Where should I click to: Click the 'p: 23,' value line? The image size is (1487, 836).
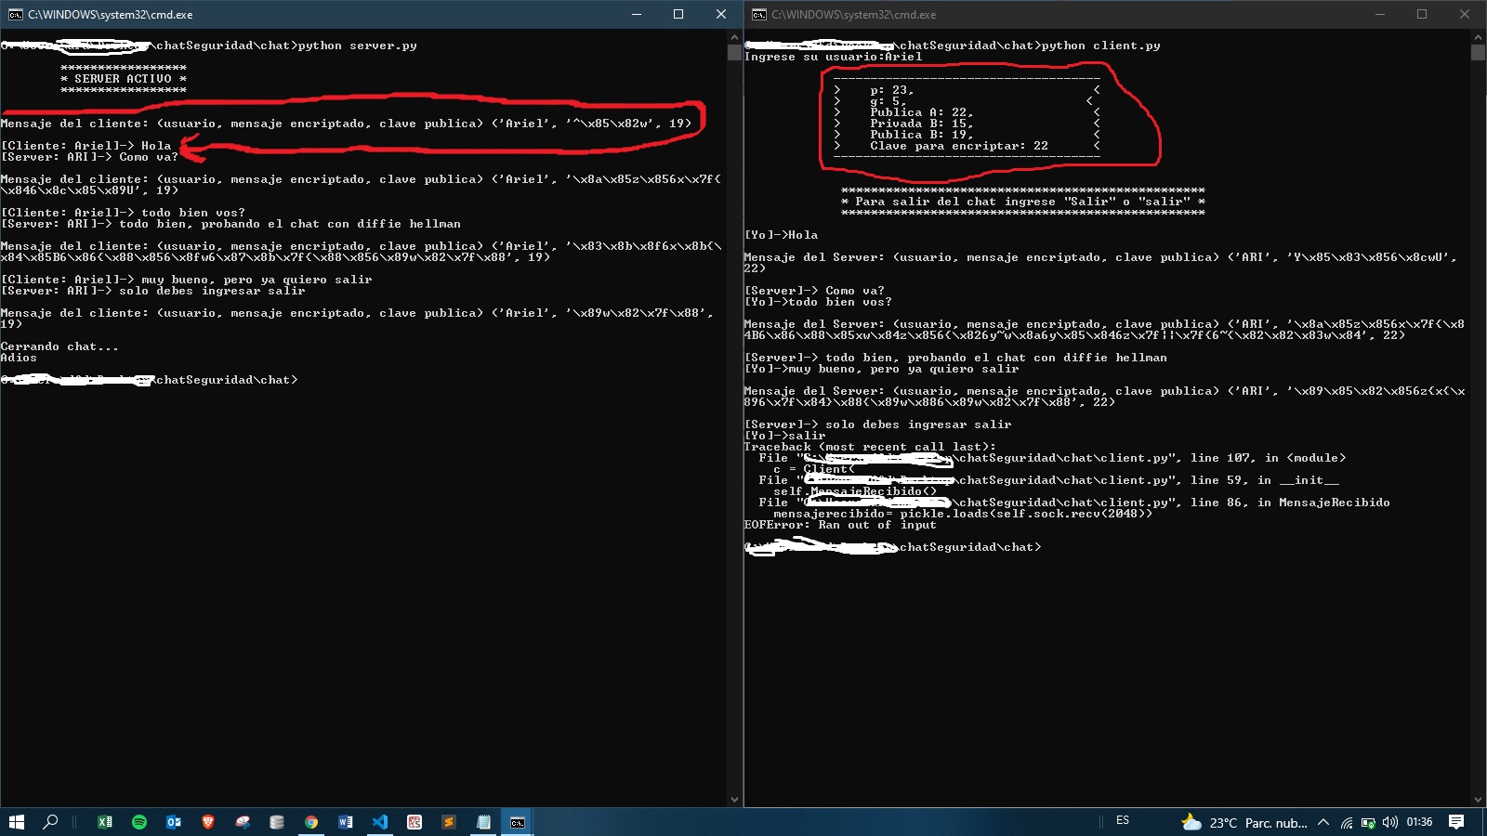892,90
